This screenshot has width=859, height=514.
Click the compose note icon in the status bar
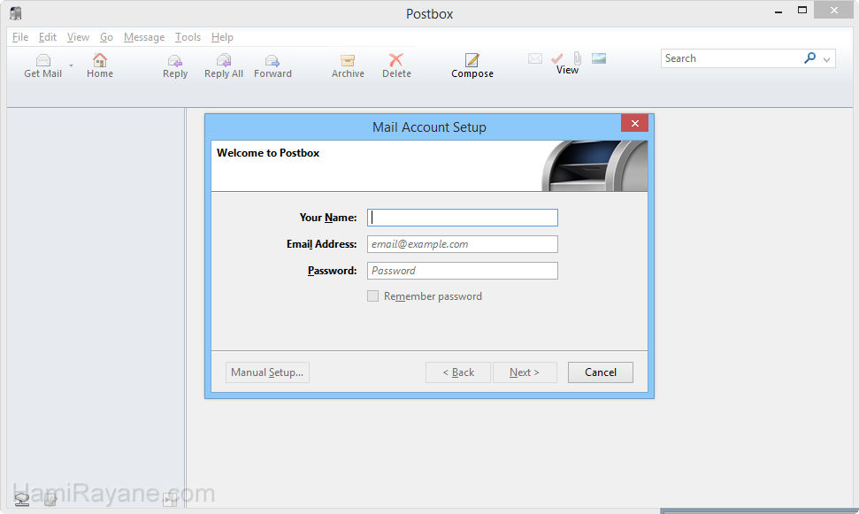tap(50, 499)
